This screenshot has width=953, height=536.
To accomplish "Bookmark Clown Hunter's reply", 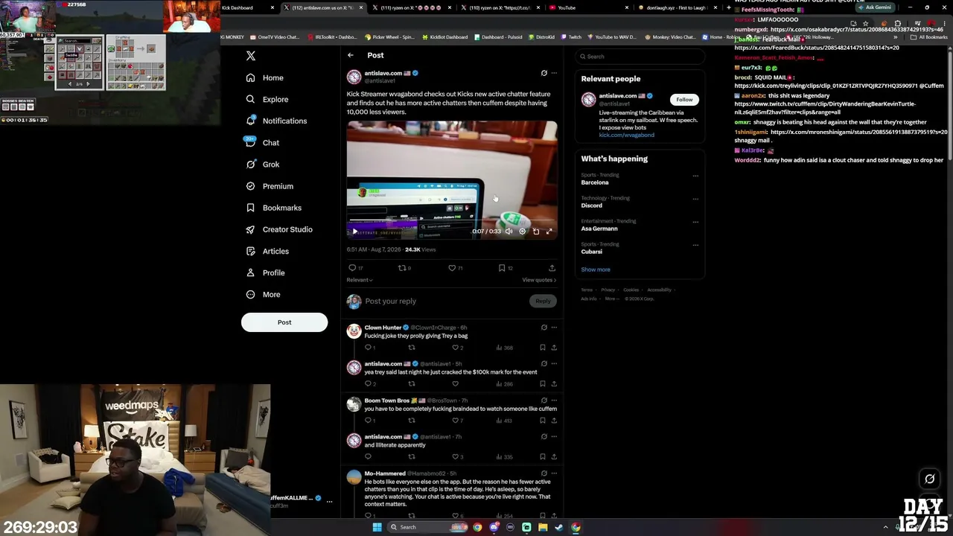I will point(542,348).
